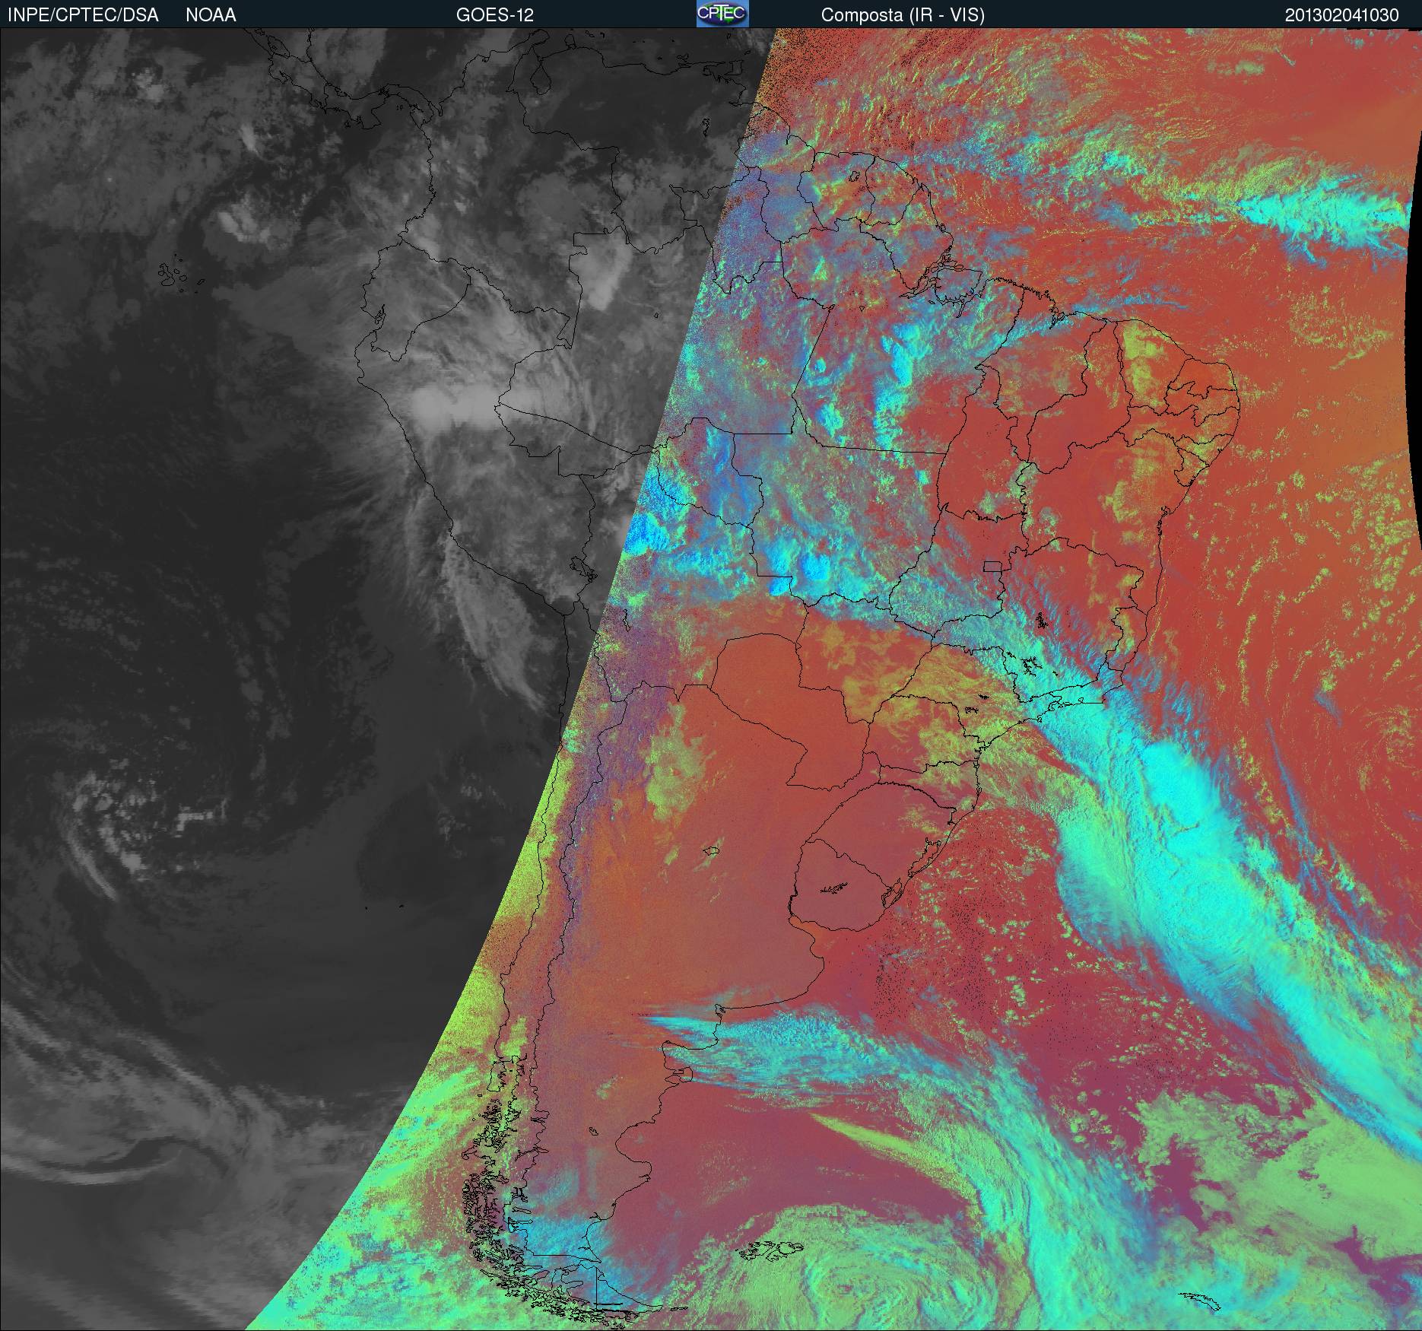The image size is (1422, 1331).
Task: Click the 201302041030 timestamp
Action: (1341, 15)
